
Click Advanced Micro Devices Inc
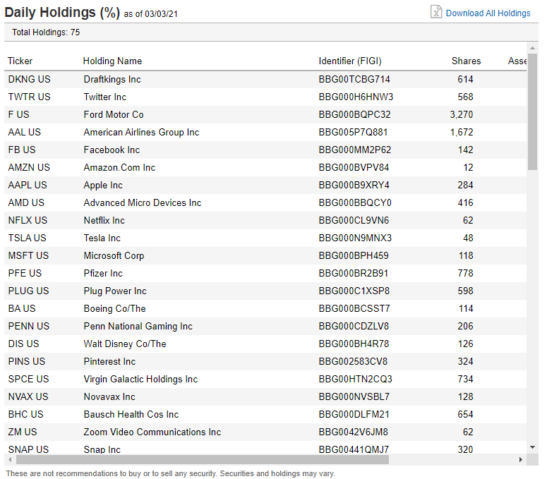tap(143, 203)
